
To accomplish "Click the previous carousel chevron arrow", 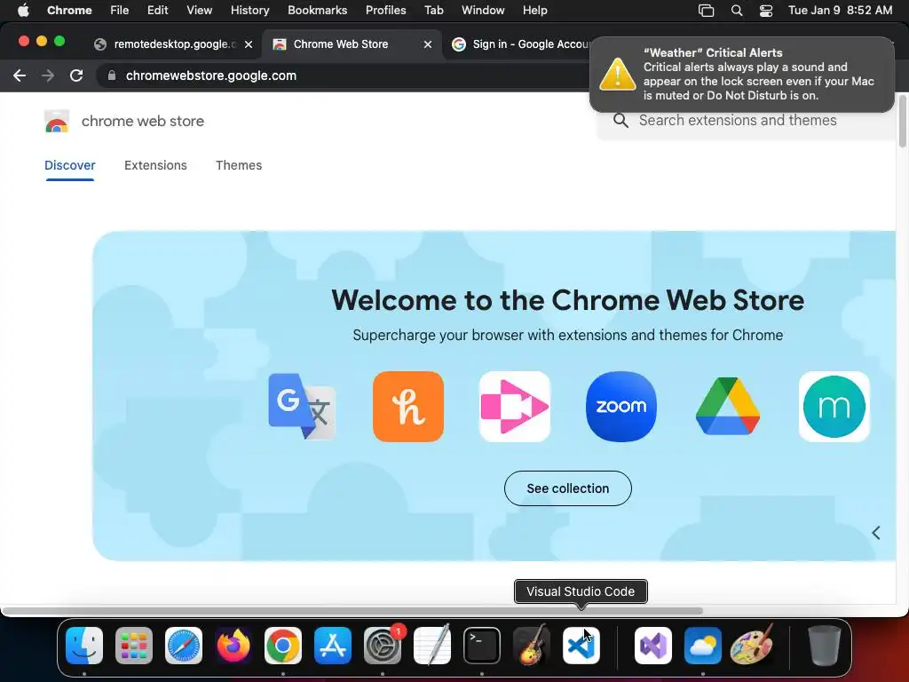I will point(876,533).
